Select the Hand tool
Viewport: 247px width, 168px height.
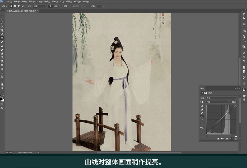pos(2,84)
